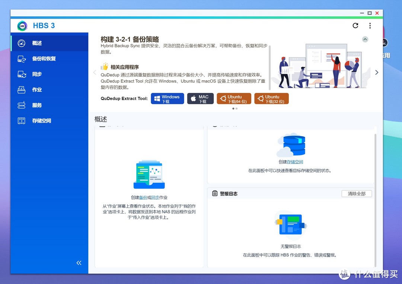The height and width of the screenshot is (284, 402).
Task: Click the 构建 3-2-1 备份策略 heading
Action: coord(130,39)
